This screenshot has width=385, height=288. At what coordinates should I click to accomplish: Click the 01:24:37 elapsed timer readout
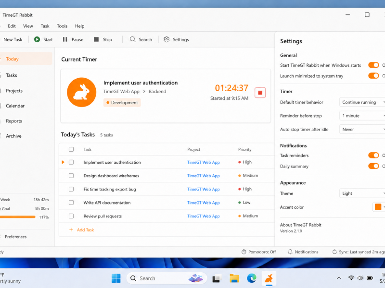(x=231, y=88)
